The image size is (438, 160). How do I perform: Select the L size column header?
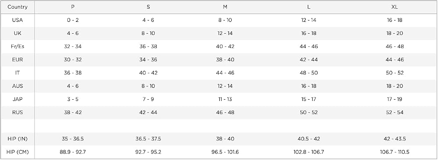(309, 7)
